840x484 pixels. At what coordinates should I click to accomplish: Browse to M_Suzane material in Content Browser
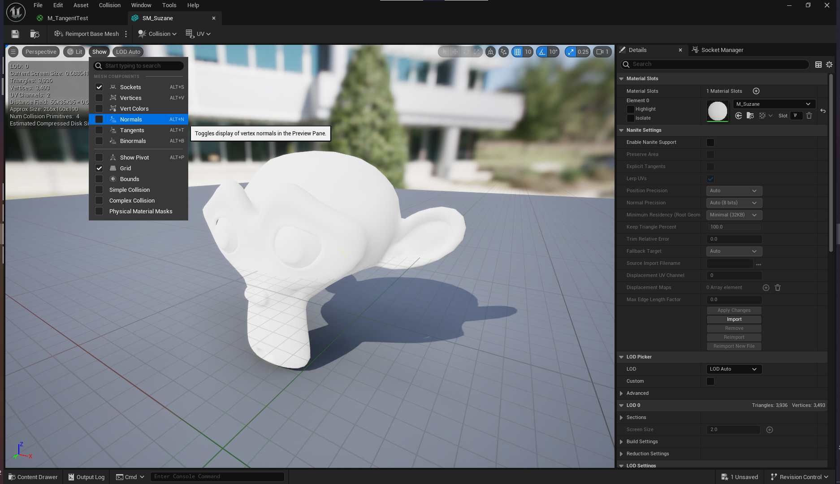click(x=750, y=116)
